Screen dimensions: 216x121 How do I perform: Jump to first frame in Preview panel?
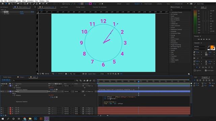198,39
